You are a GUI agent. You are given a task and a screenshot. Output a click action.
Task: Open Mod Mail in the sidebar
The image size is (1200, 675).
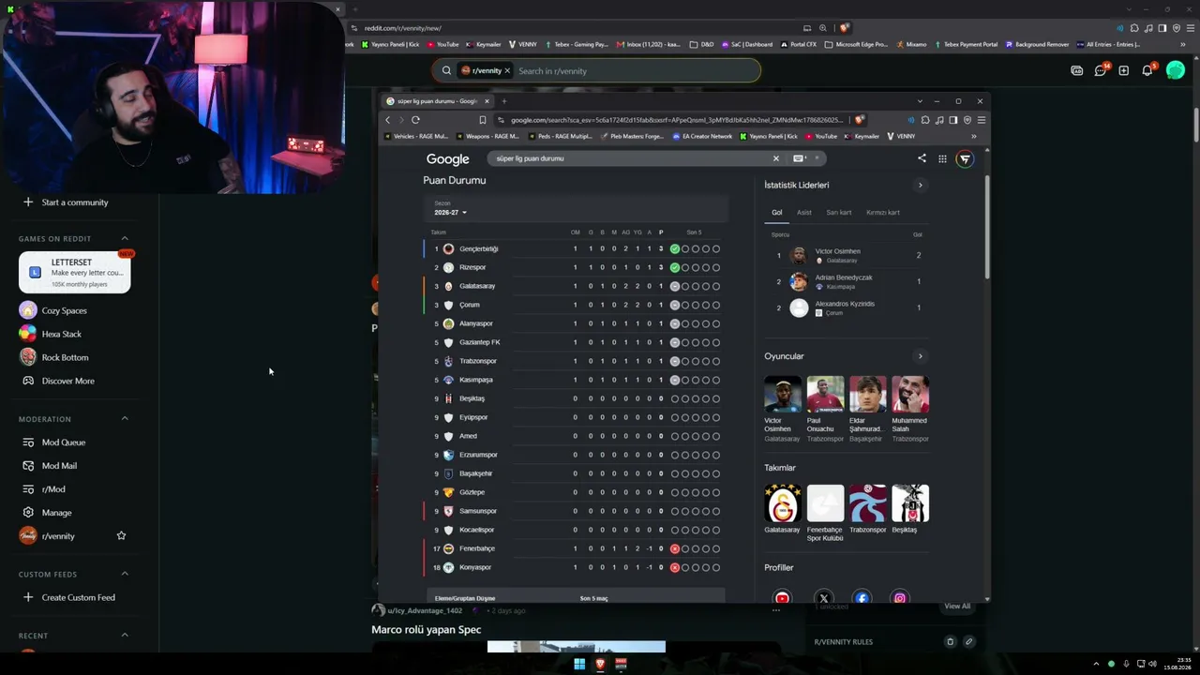pyautogui.click(x=59, y=466)
